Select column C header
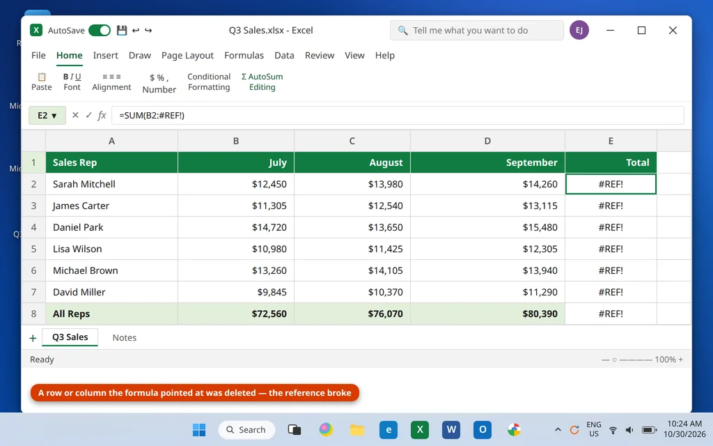This screenshot has height=446, width=713. pos(352,141)
